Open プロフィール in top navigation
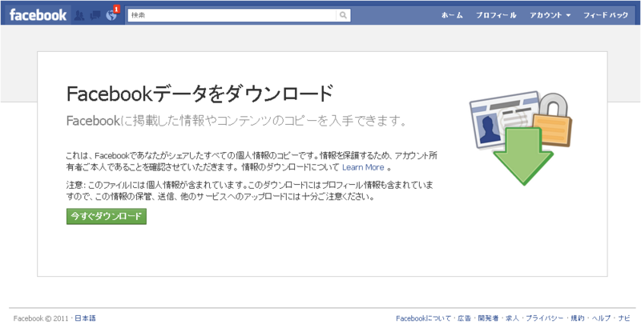 [496, 15]
